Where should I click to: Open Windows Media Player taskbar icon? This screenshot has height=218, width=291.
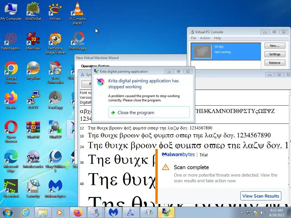(60, 212)
